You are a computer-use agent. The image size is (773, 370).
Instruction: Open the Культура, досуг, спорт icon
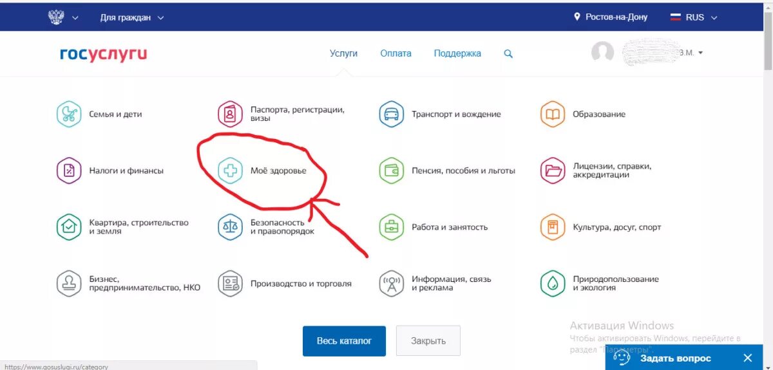tap(553, 227)
